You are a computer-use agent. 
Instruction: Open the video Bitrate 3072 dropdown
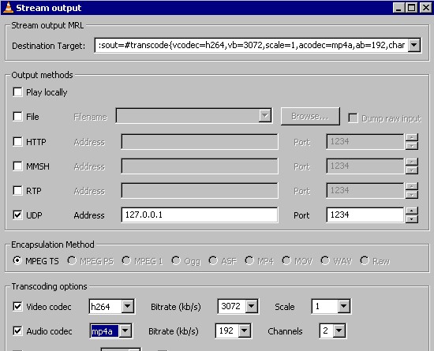click(251, 306)
